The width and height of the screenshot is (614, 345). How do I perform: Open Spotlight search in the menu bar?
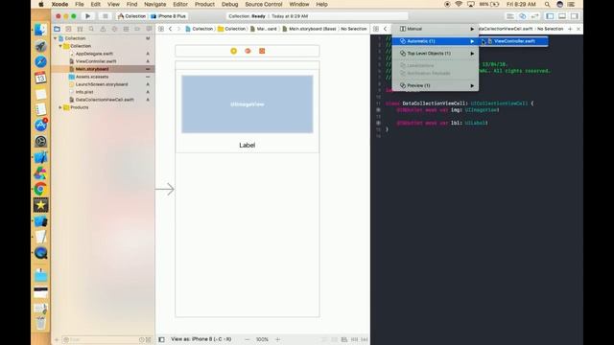[x=547, y=4]
